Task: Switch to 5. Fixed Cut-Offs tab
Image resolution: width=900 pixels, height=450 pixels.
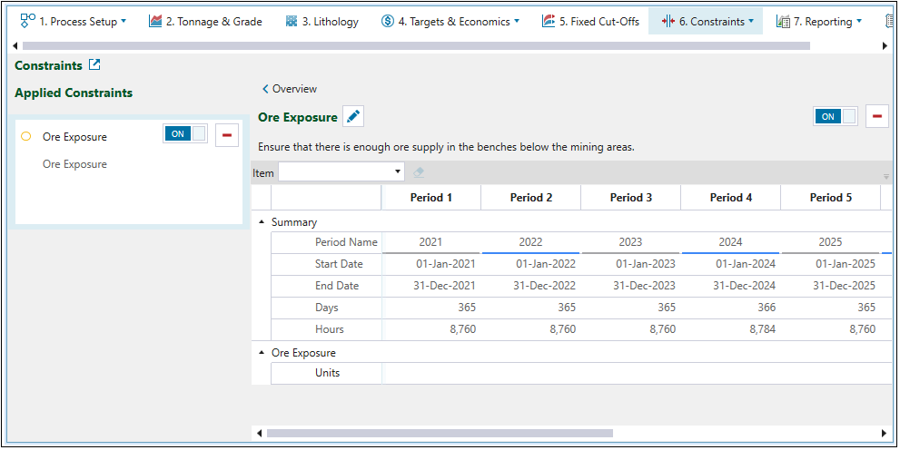Action: tap(590, 21)
